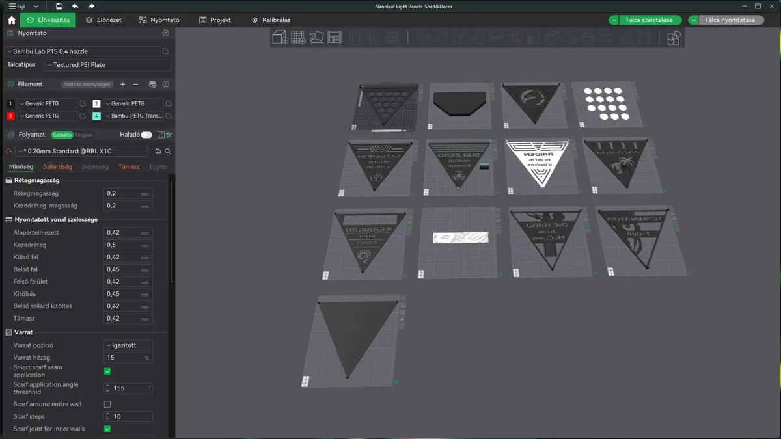The height and width of the screenshot is (439, 781).
Task: Open the Nyomtató section settings gear
Action: click(x=166, y=33)
